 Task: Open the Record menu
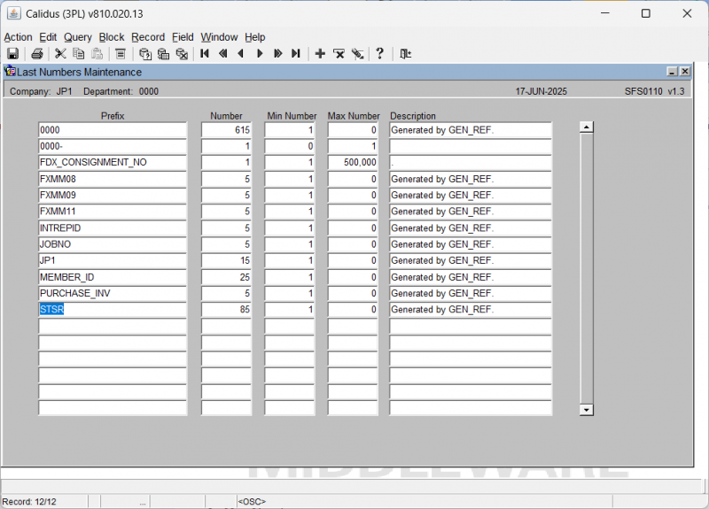148,37
